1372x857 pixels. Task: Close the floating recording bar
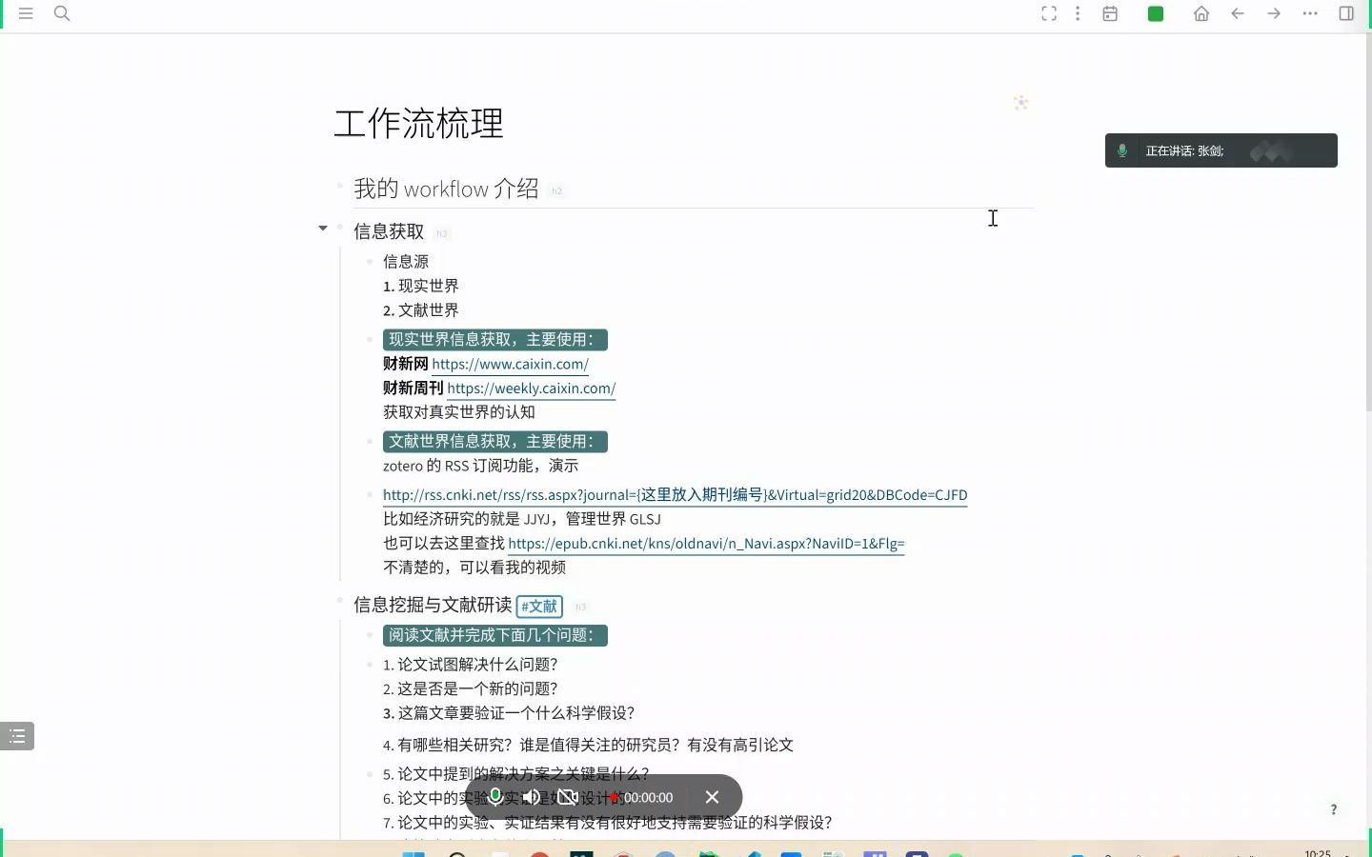(x=712, y=797)
